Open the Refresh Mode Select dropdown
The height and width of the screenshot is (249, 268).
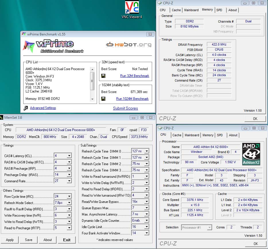[69, 203]
